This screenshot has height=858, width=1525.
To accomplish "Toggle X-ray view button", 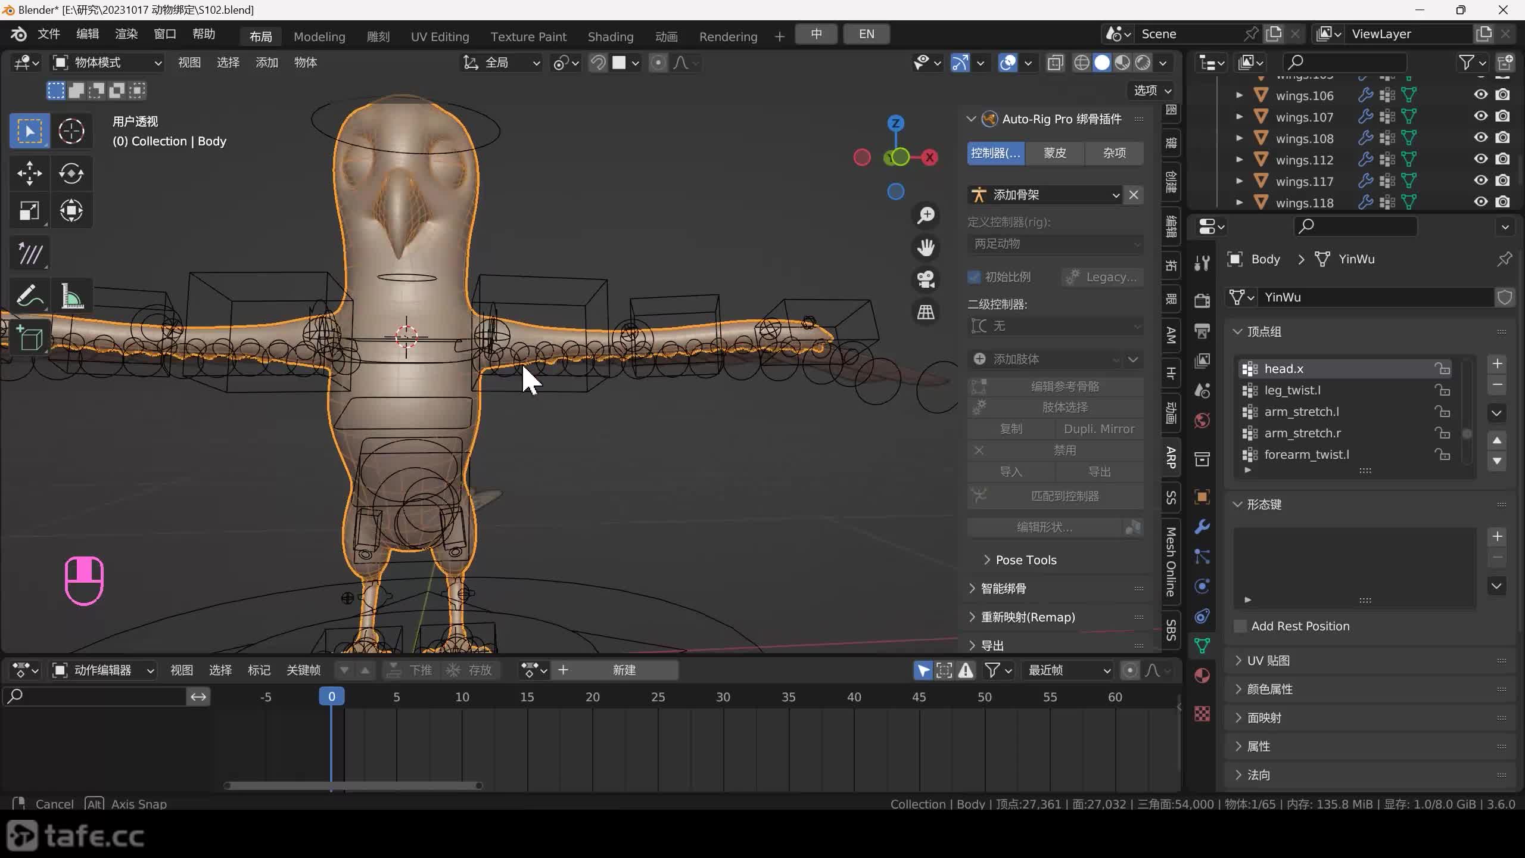I will pos(1055,63).
